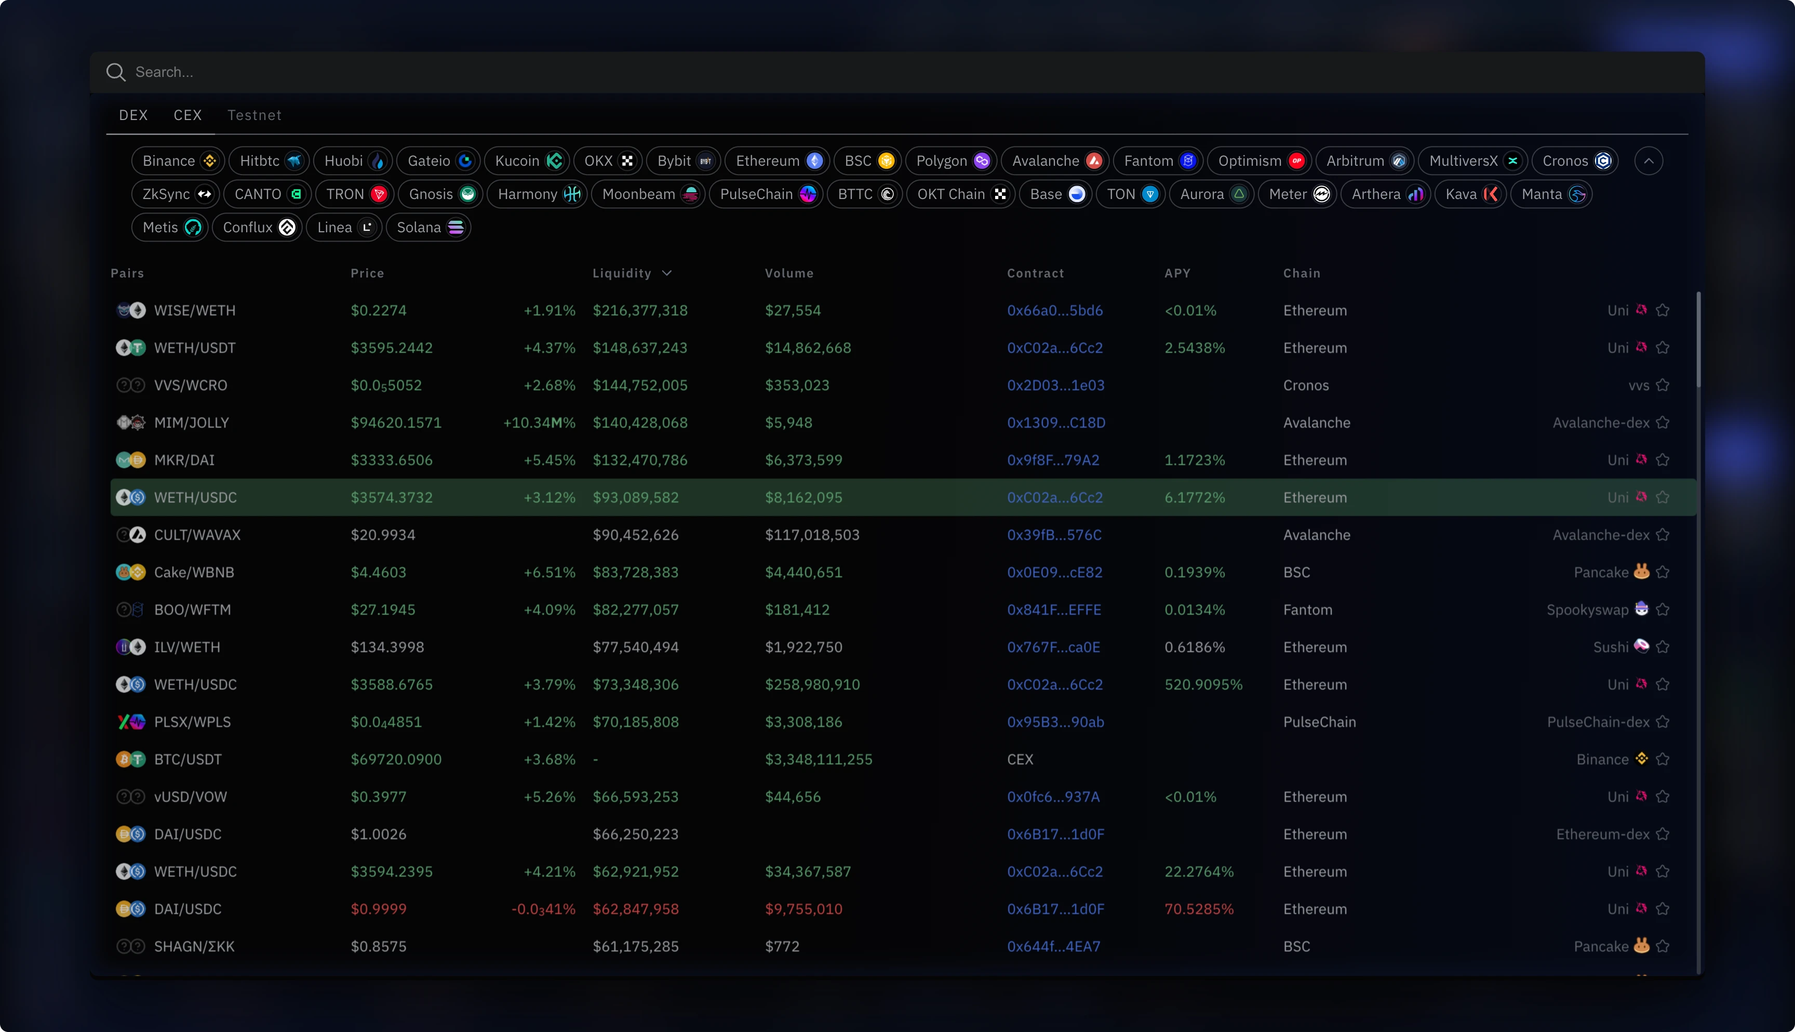Star the BTC/USDT Binance pair
This screenshot has width=1795, height=1032.
point(1663,760)
